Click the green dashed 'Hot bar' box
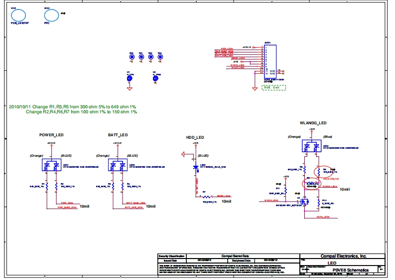Viewport: 395px width, 280px height. tap(274, 87)
